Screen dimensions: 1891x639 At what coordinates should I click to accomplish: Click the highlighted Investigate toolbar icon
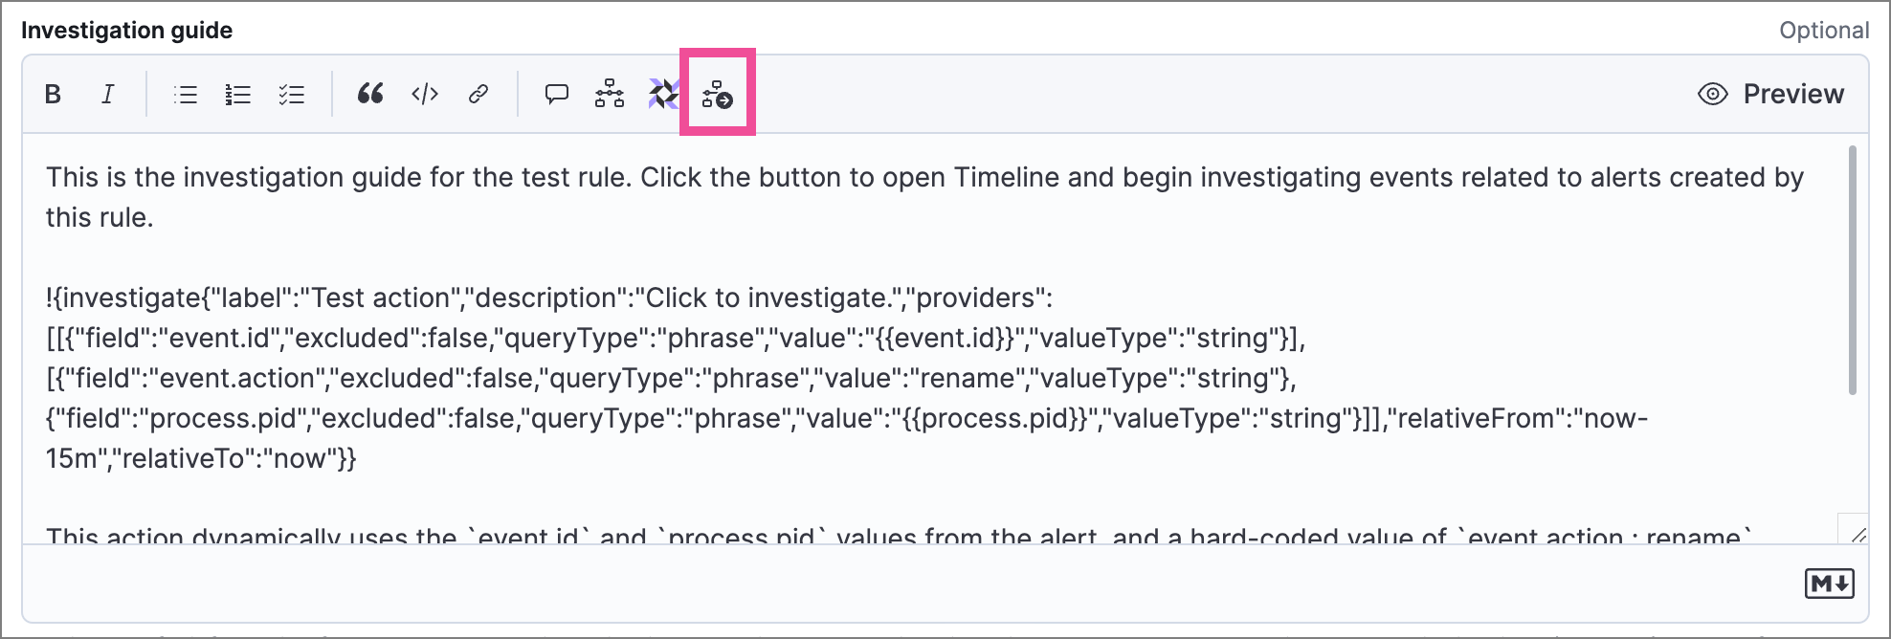pyautogui.click(x=717, y=94)
